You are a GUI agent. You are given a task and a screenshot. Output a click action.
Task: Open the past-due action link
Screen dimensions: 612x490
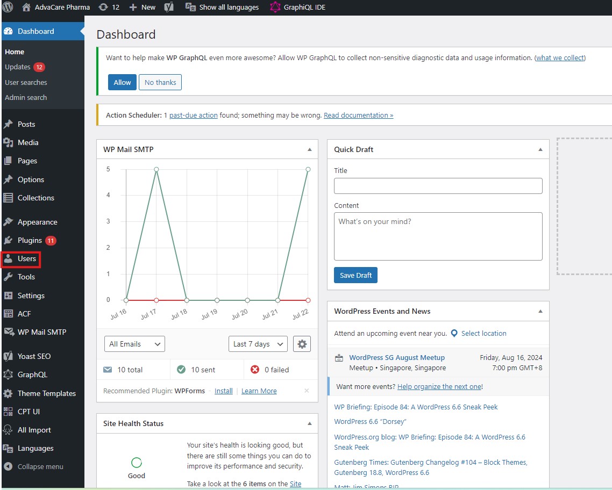pos(194,116)
